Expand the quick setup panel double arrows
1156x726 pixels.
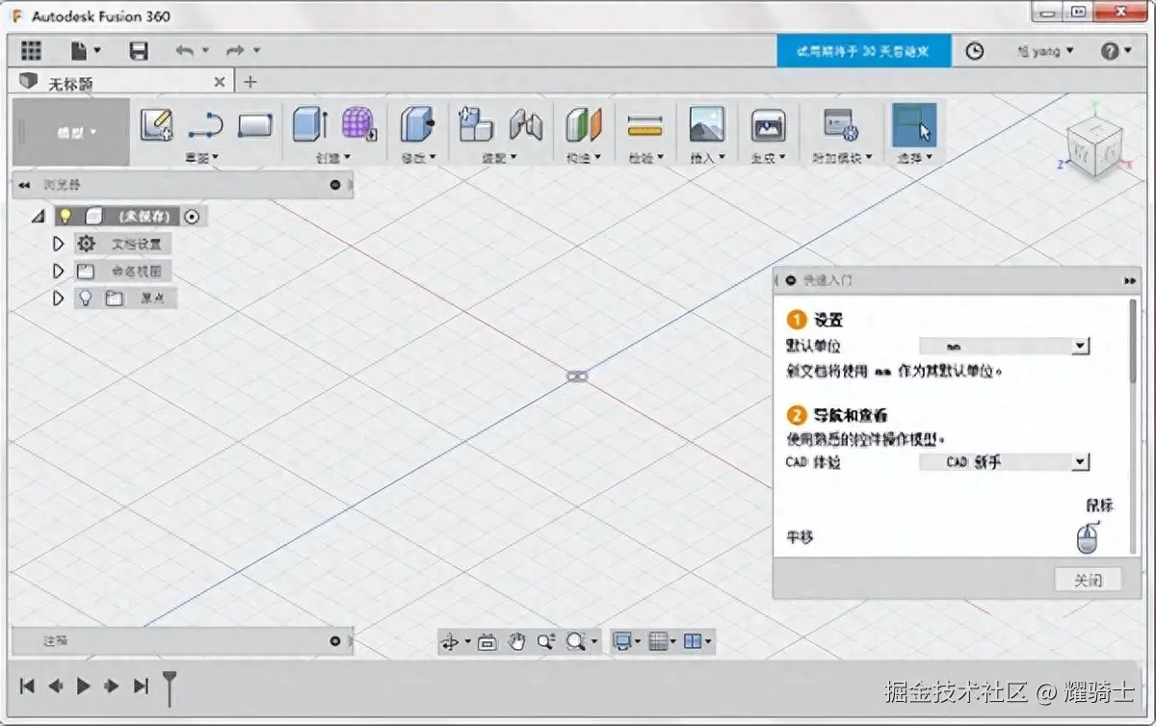click(1129, 280)
